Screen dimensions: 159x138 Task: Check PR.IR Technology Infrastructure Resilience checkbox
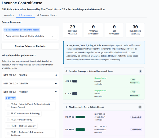tap(8, 133)
